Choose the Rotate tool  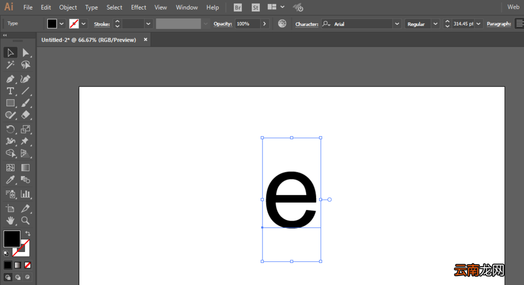(10, 129)
